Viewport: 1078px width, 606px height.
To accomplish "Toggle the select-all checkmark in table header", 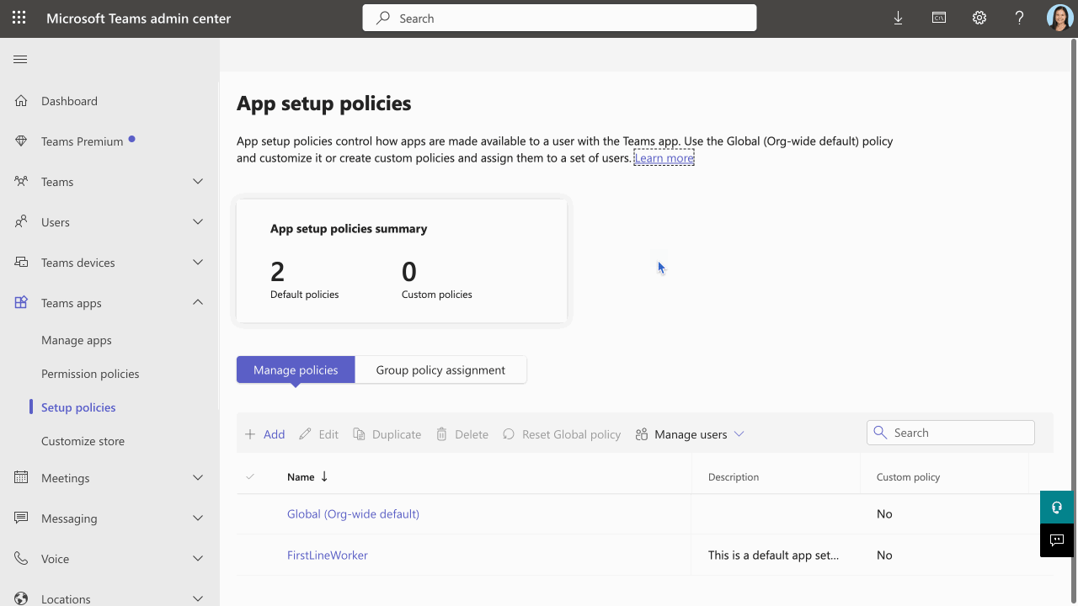I will (250, 477).
